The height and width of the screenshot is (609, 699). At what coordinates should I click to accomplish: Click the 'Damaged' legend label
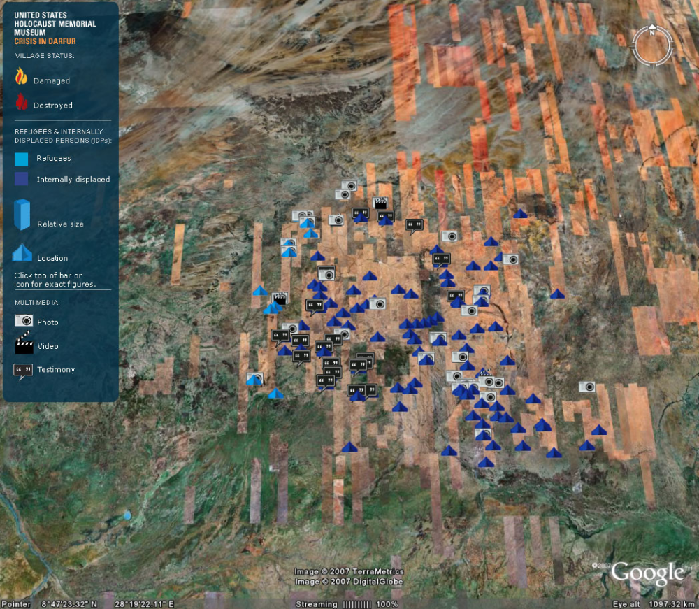point(52,80)
